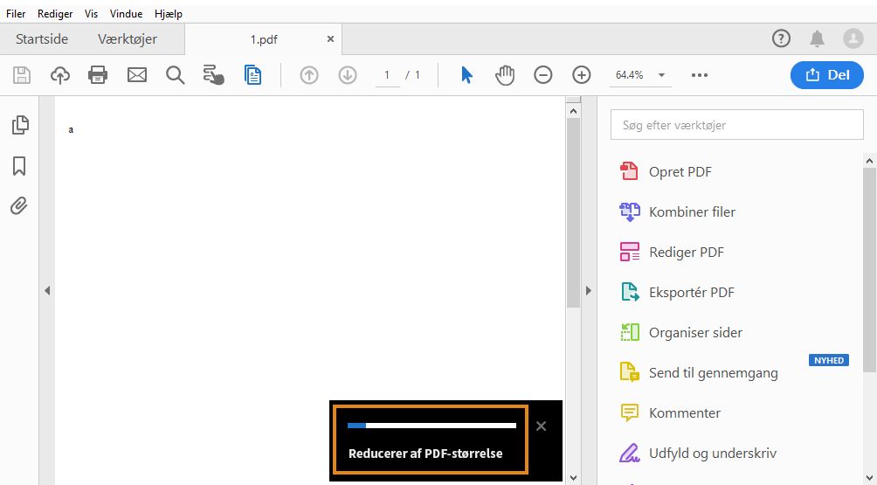Switch to the Startside tab
This screenshot has height=485, width=877.
42,39
